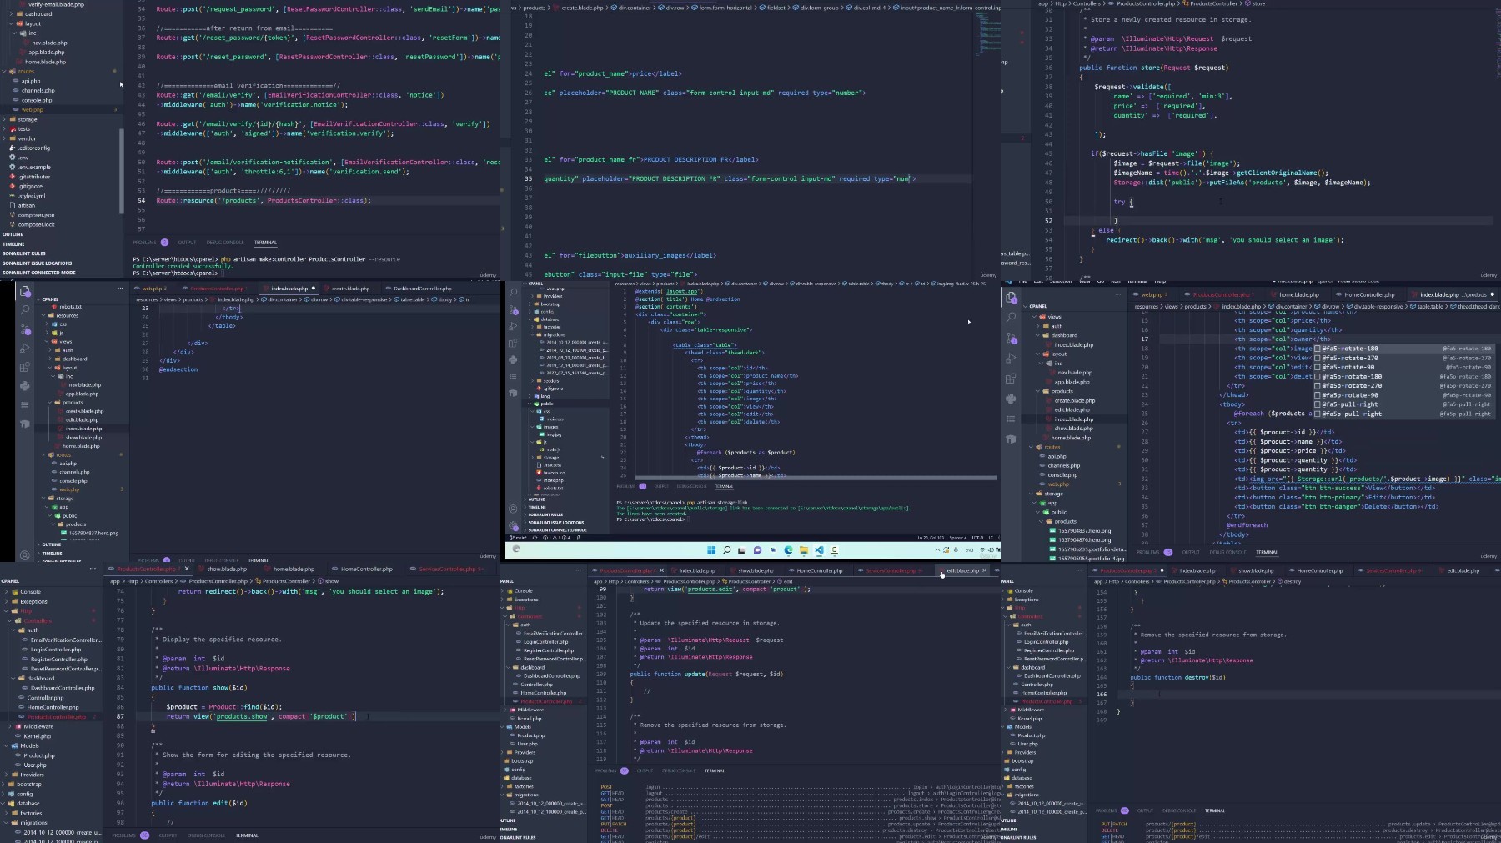Expand SONARLINT RULES in the web.php routes window
This screenshot has height=843, width=1501.
coord(24,253)
